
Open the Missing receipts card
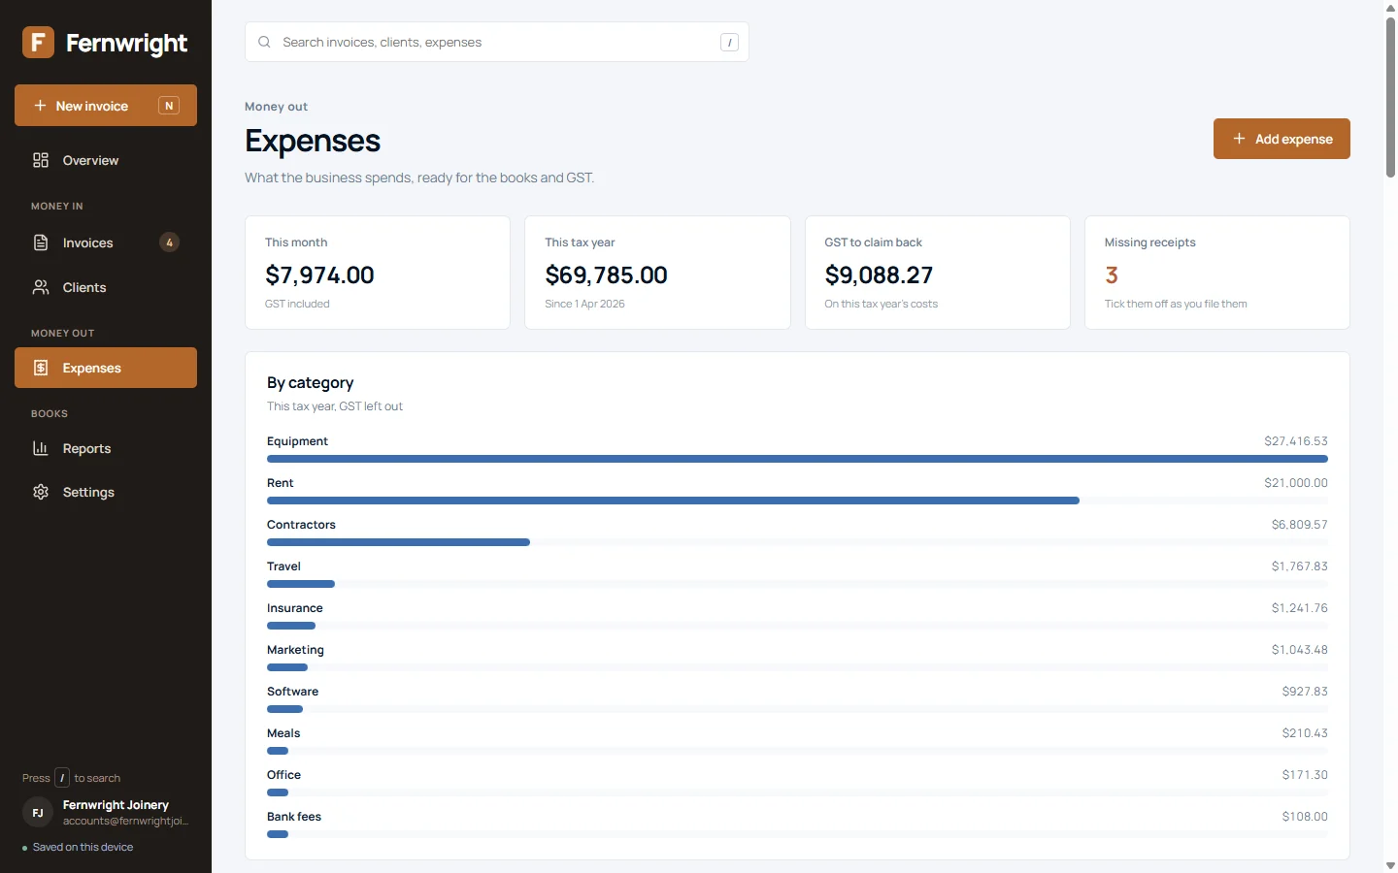tap(1217, 273)
